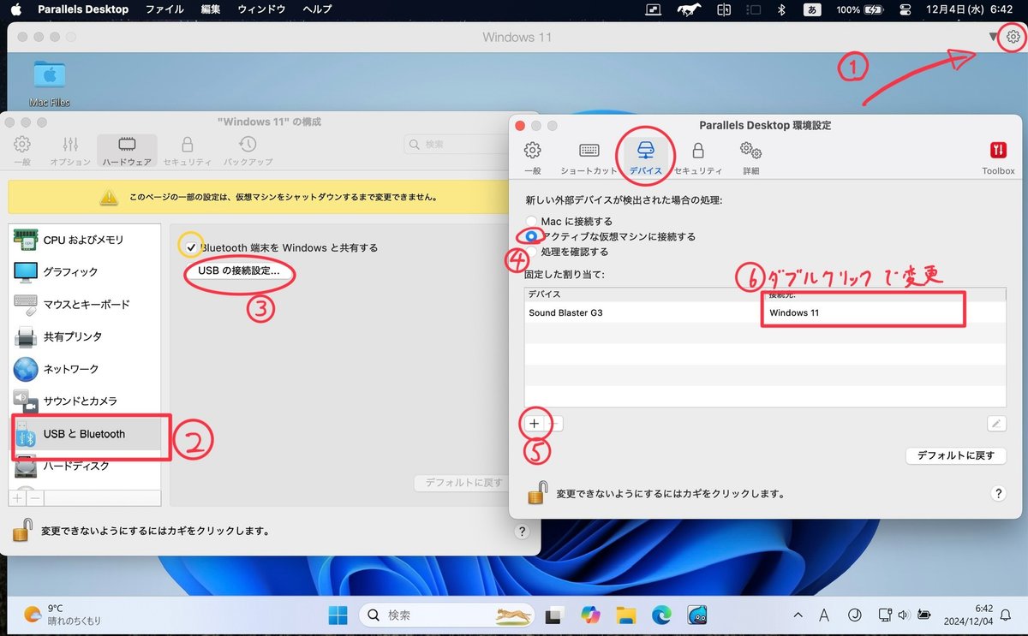Click the lock icon in 構成 window
This screenshot has height=636, width=1028.
23,530
